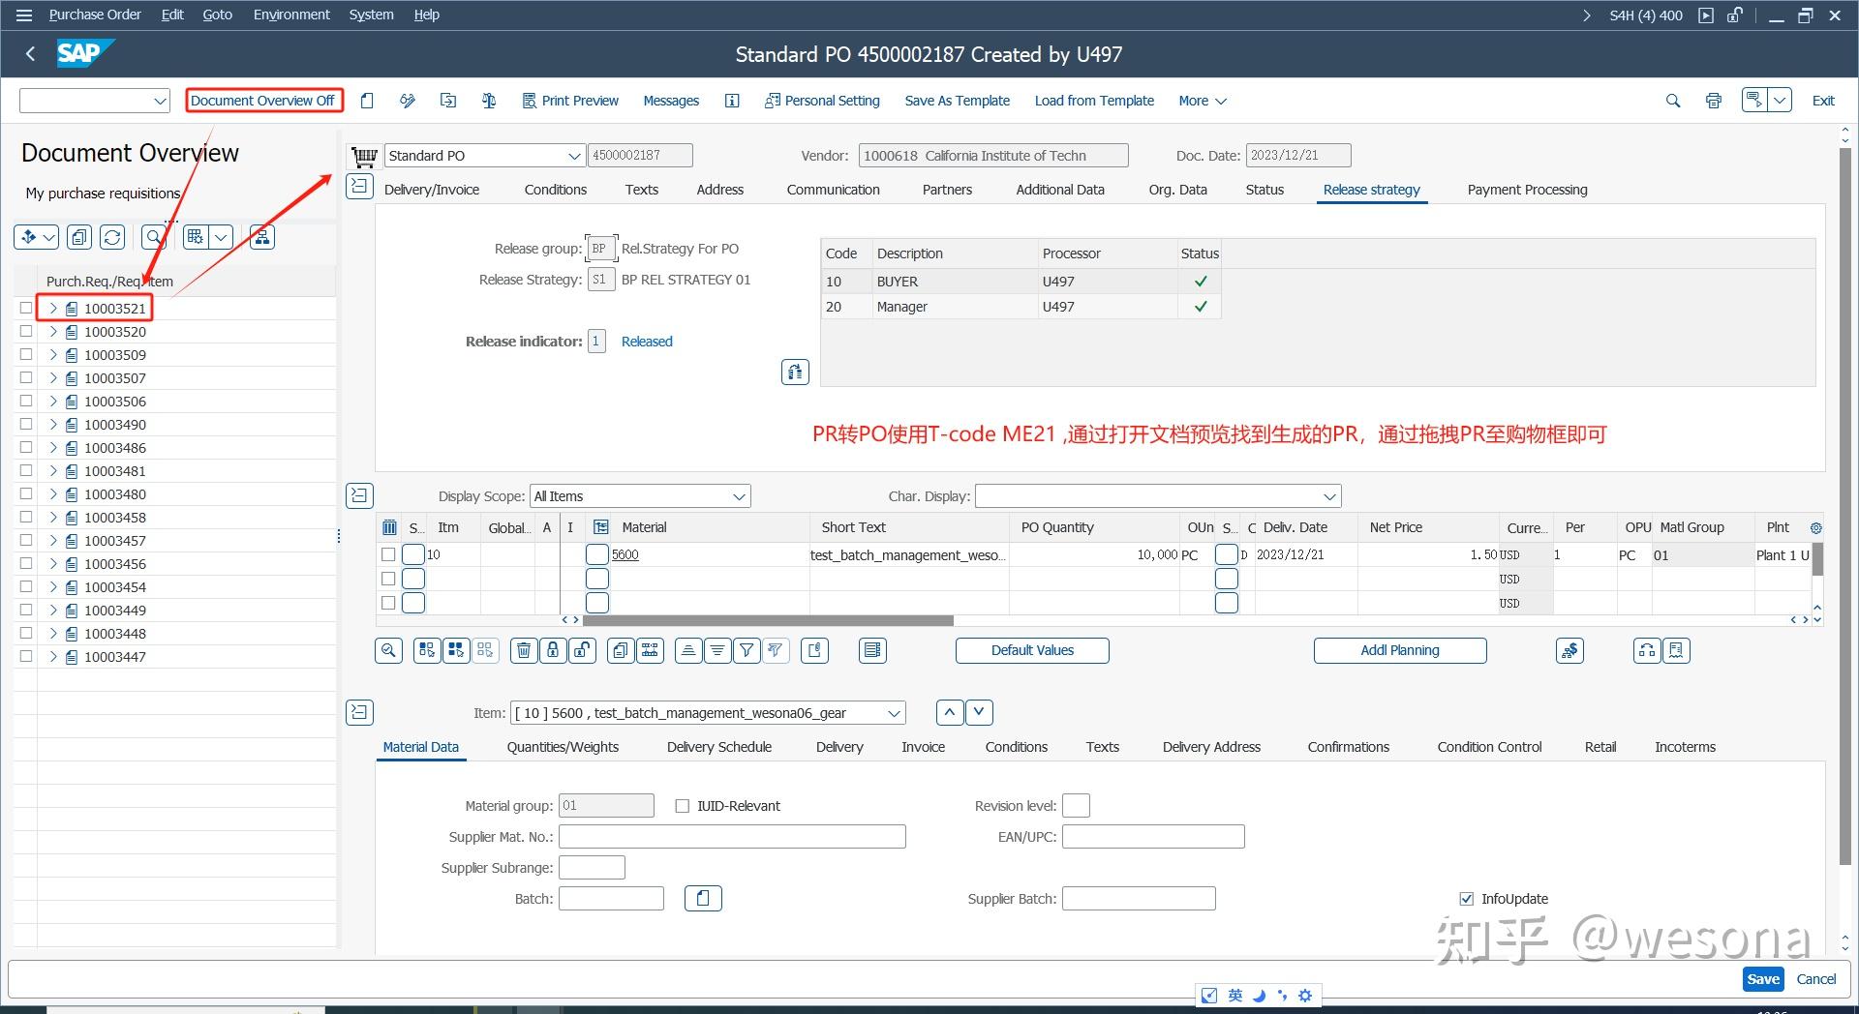Click the Default Values button
1859x1014 pixels.
pyautogui.click(x=1031, y=650)
